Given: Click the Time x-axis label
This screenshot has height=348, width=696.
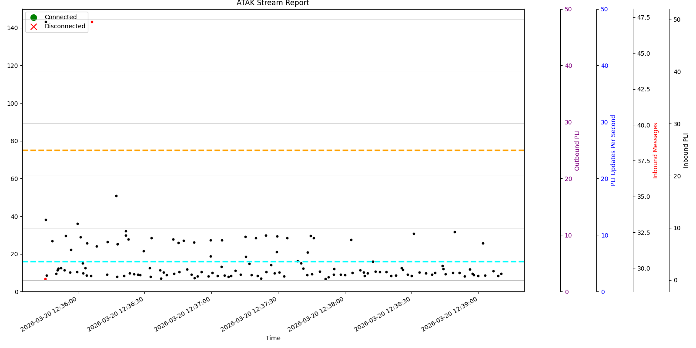Looking at the screenshot, I should tap(273, 338).
